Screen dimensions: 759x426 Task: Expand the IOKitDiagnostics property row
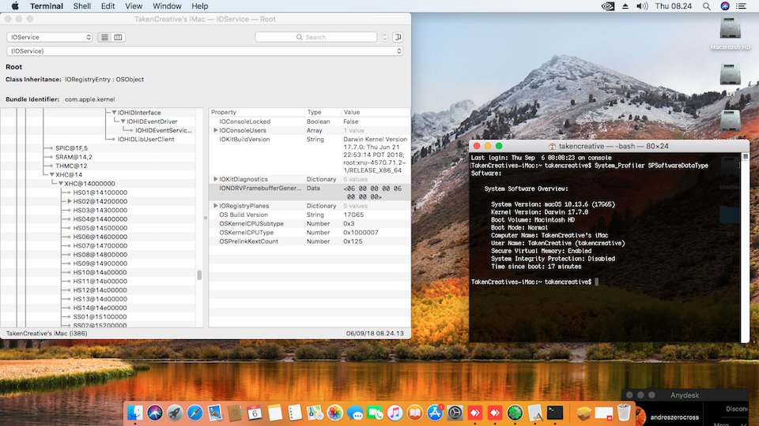216,179
